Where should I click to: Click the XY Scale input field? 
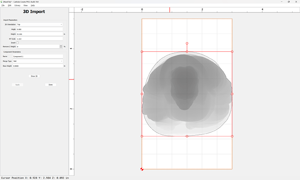tap(40, 39)
